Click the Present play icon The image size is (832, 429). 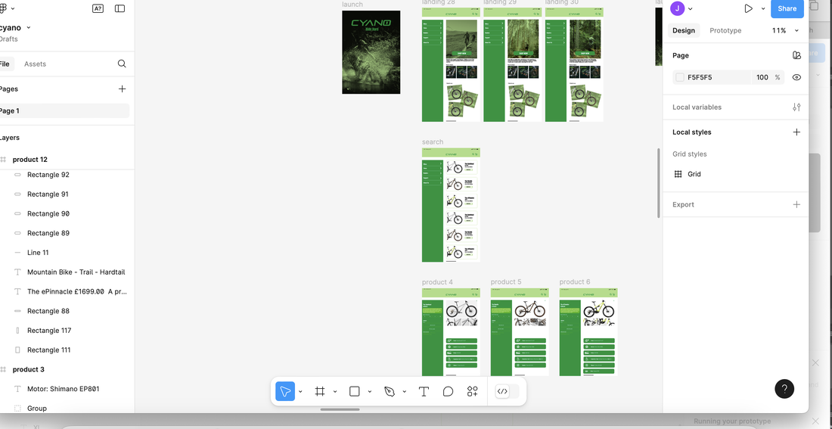coord(748,8)
